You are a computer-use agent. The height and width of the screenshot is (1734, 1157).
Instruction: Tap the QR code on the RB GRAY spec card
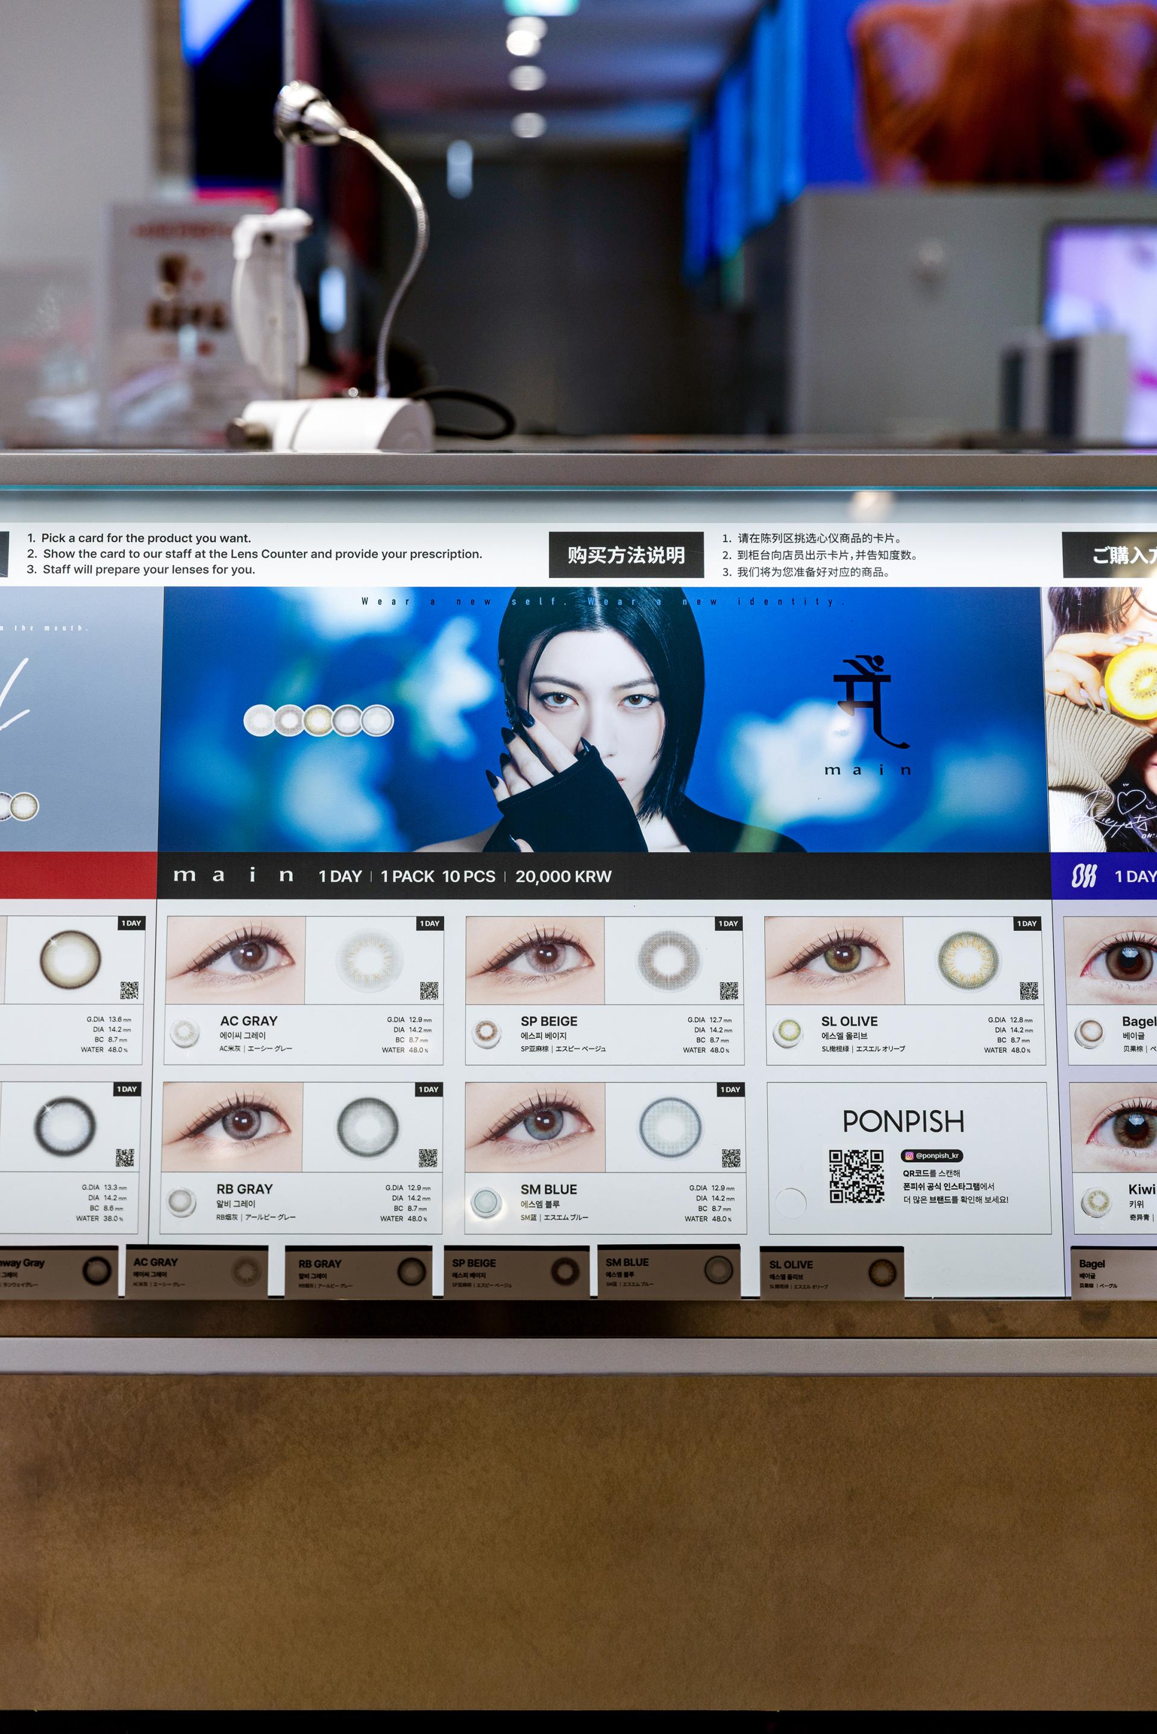428,1158
